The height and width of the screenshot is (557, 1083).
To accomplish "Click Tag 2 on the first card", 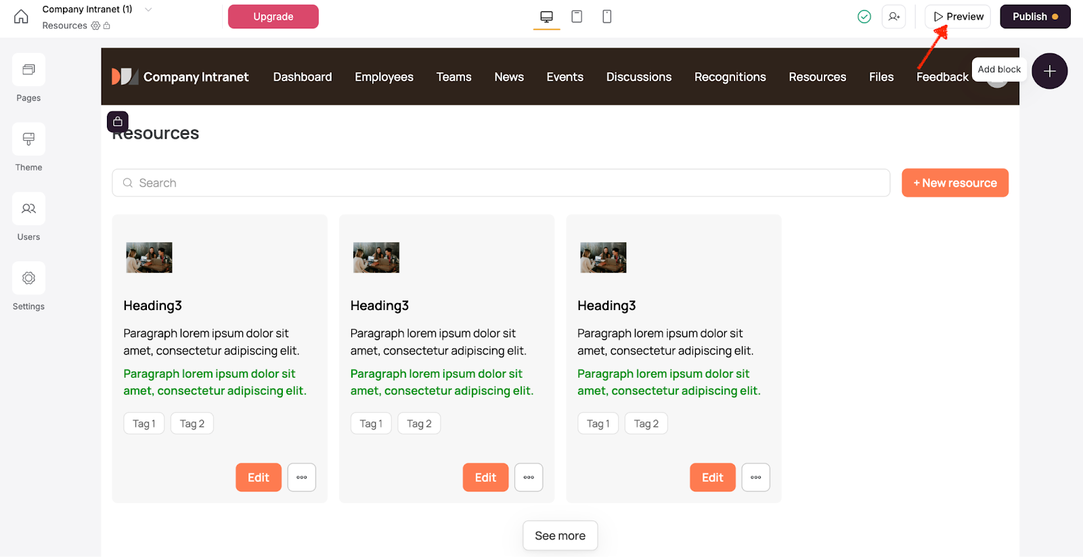I will pos(192,424).
